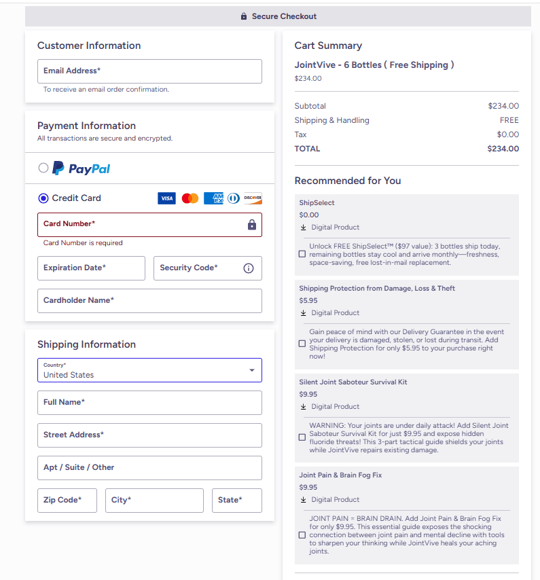Check the ShipSelect free shipping upgrade
This screenshot has height=580, width=540.
coord(302,254)
